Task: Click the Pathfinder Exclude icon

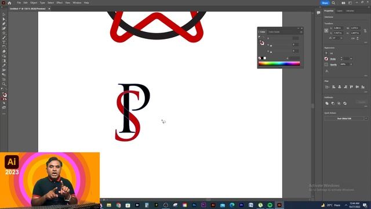Action: pyautogui.click(x=345, y=103)
